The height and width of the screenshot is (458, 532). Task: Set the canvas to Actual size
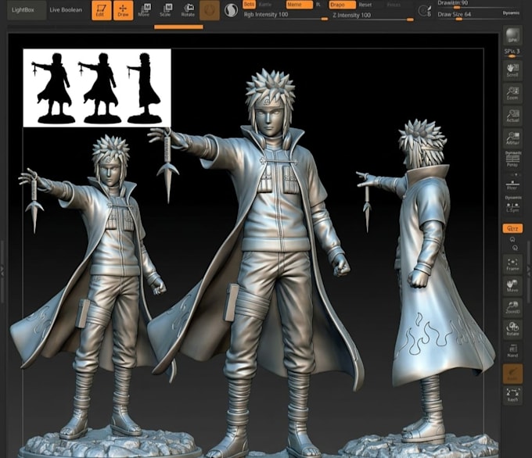(x=512, y=115)
